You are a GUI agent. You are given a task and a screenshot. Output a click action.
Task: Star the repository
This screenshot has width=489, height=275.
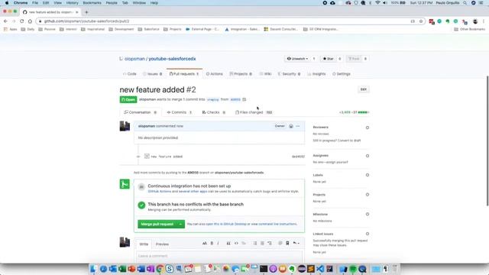328,59
